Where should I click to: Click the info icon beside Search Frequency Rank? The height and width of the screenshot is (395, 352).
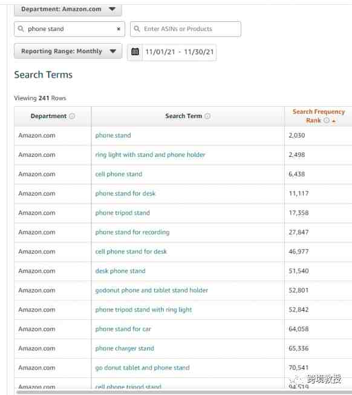327,120
